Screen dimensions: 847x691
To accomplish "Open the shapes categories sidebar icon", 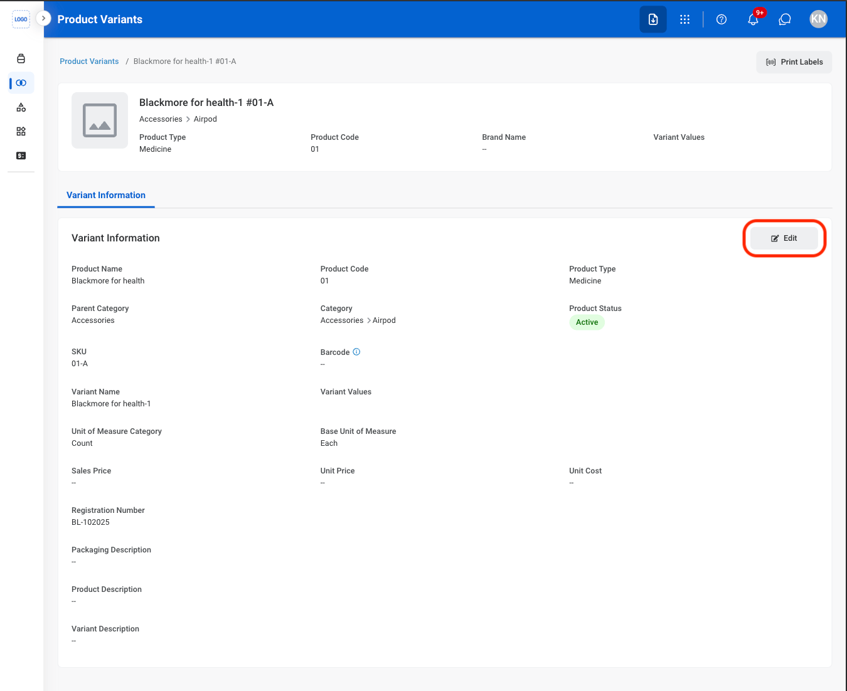I will (21, 107).
